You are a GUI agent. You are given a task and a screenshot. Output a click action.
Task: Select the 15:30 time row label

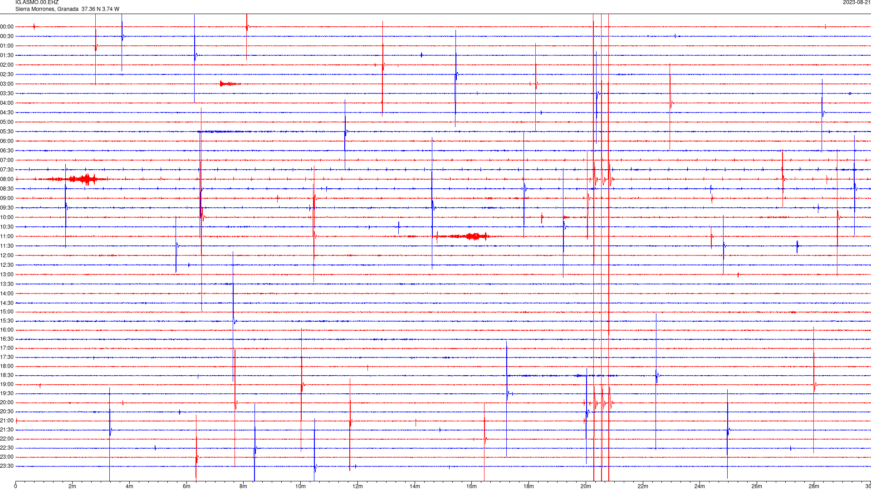7,321
